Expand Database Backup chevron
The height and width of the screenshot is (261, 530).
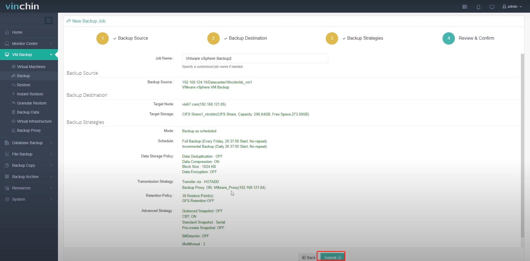(51, 143)
